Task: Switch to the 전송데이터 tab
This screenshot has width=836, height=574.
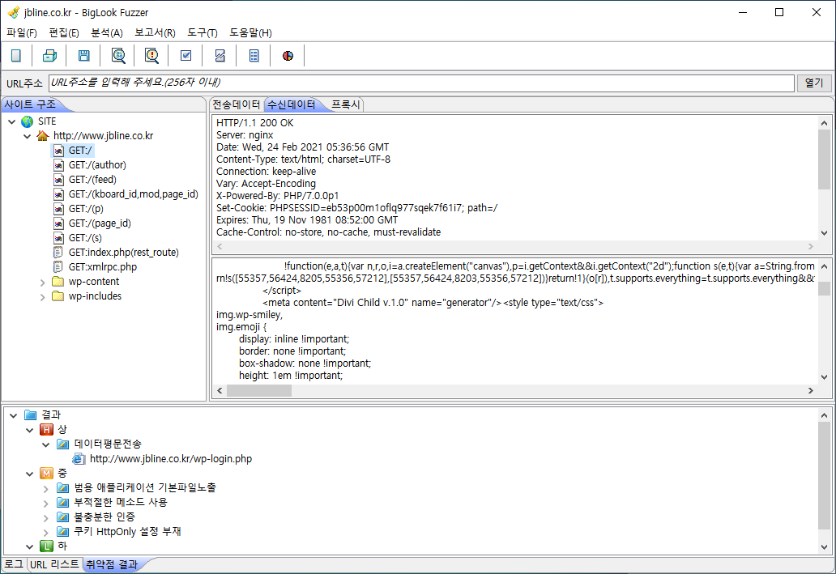Action: (x=236, y=104)
